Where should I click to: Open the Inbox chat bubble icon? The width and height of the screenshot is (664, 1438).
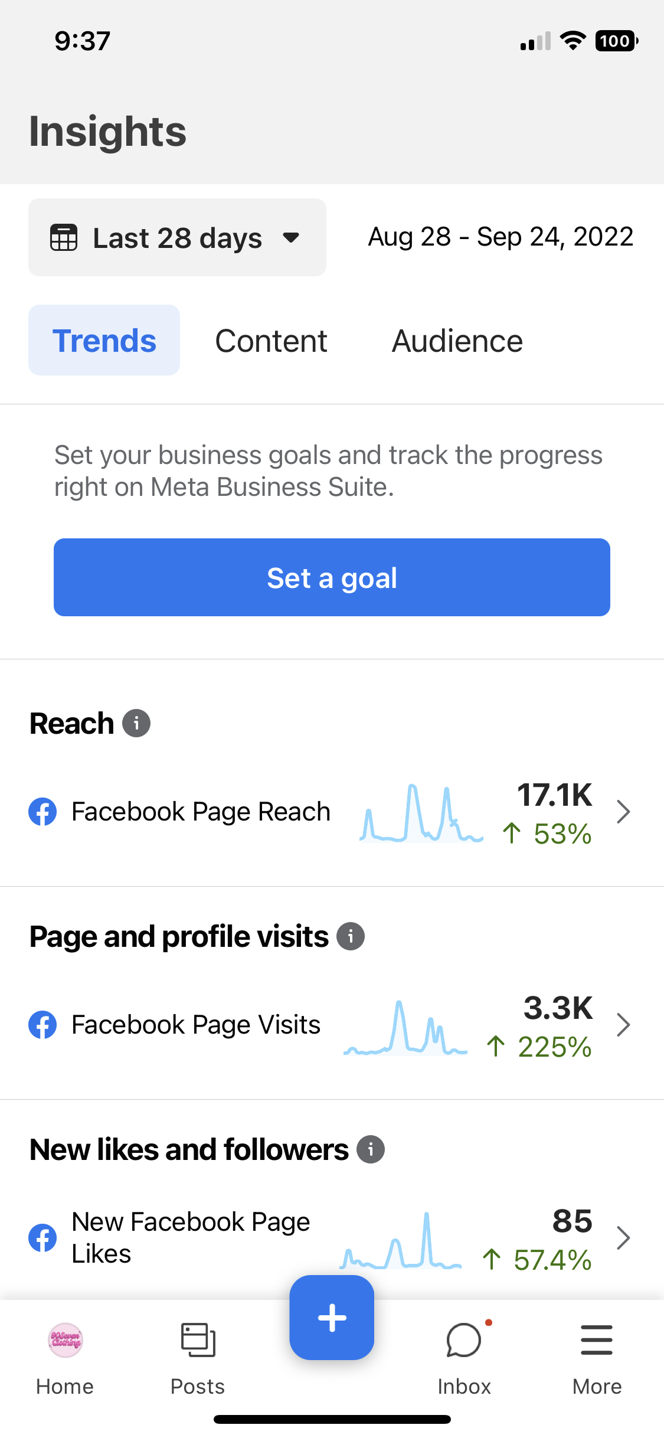464,1340
